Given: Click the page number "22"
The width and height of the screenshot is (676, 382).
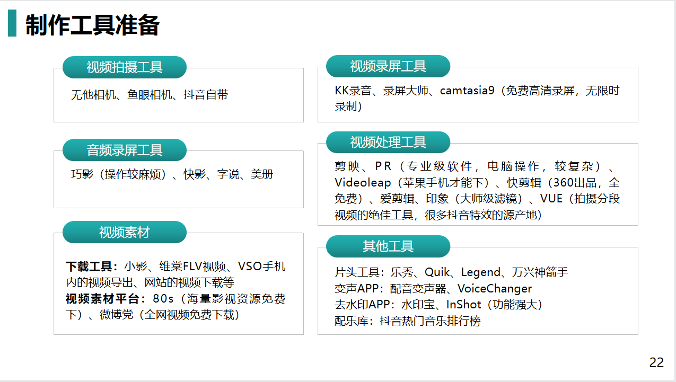Looking at the screenshot, I should (656, 362).
